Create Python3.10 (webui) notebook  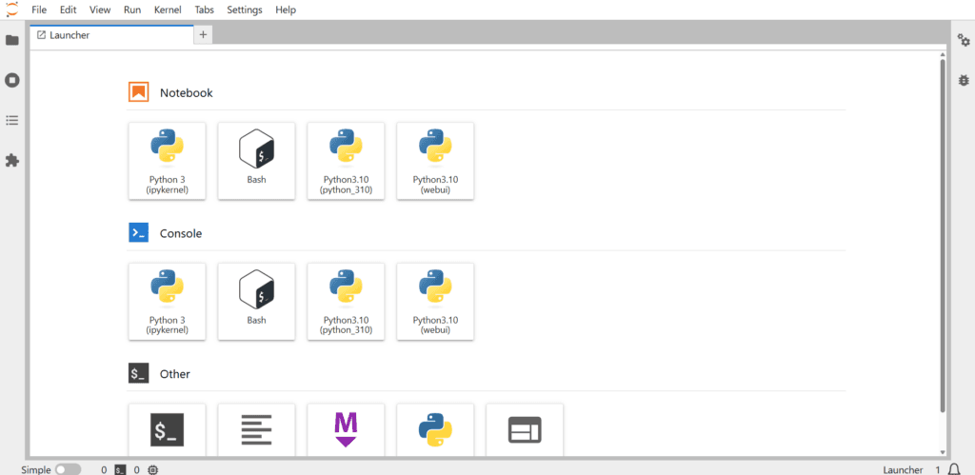pyautogui.click(x=435, y=160)
